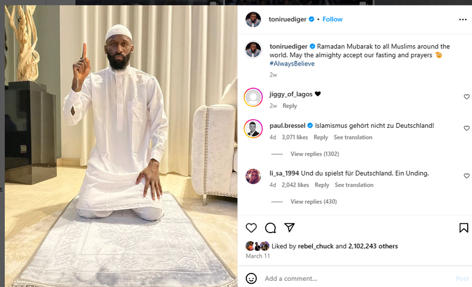This screenshot has height=287, width=472.
Task: See translation of li_sa_1994's comment
Action: pos(354,185)
